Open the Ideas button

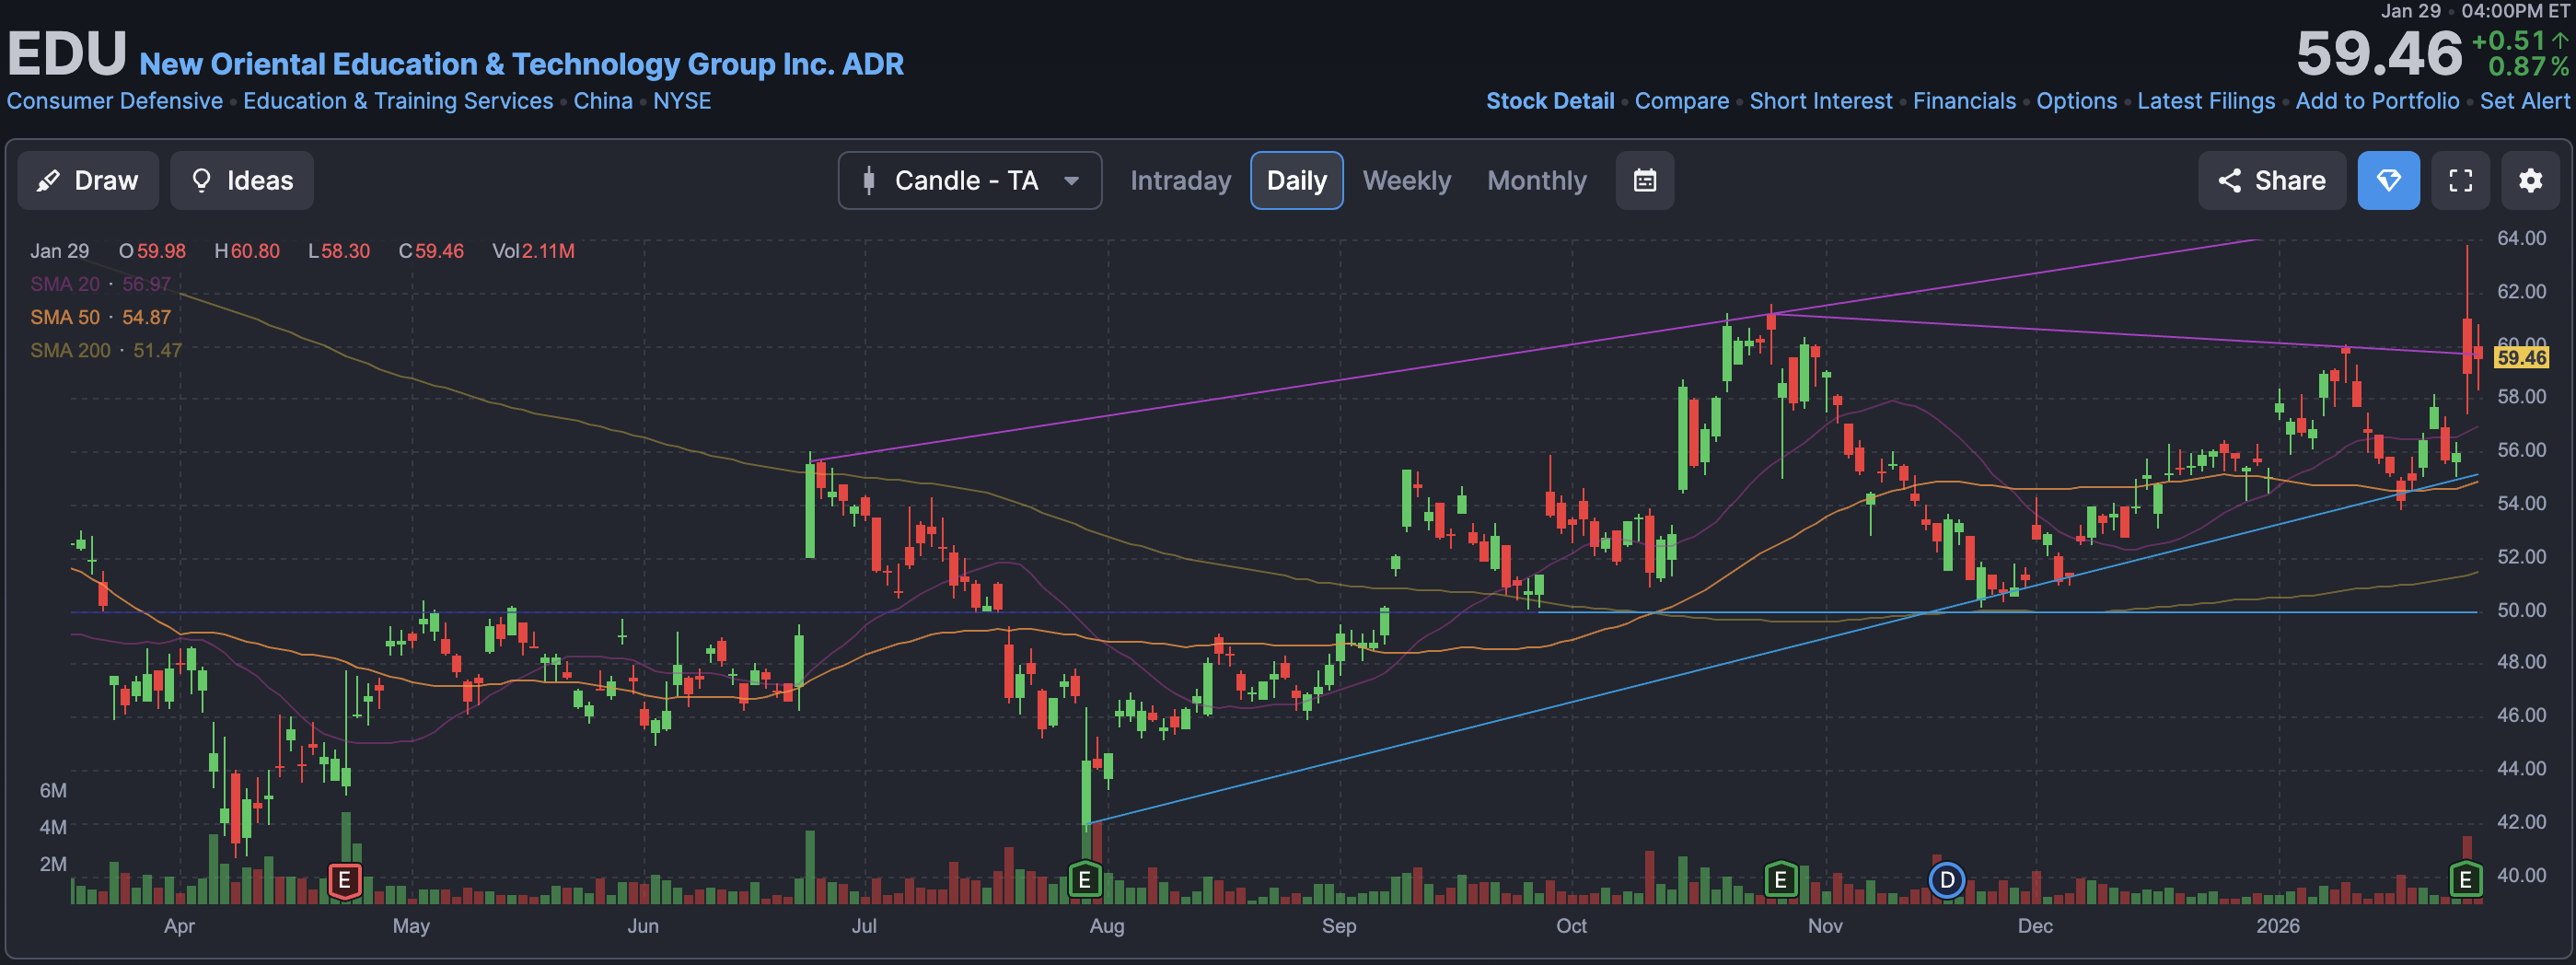tap(242, 181)
